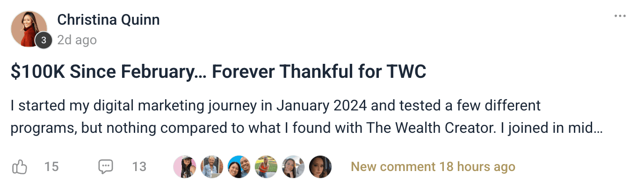The width and height of the screenshot is (637, 192).
Task: Click commenter avatar in denim jacket
Action: [211, 167]
